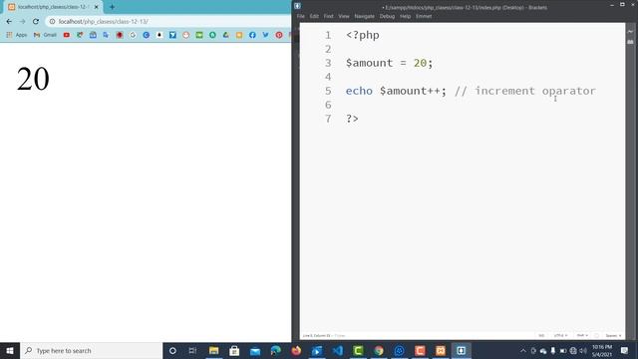Viewport: 638px width, 359px height.
Task: Open Microsoft Store from the taskbar
Action: [234, 350]
